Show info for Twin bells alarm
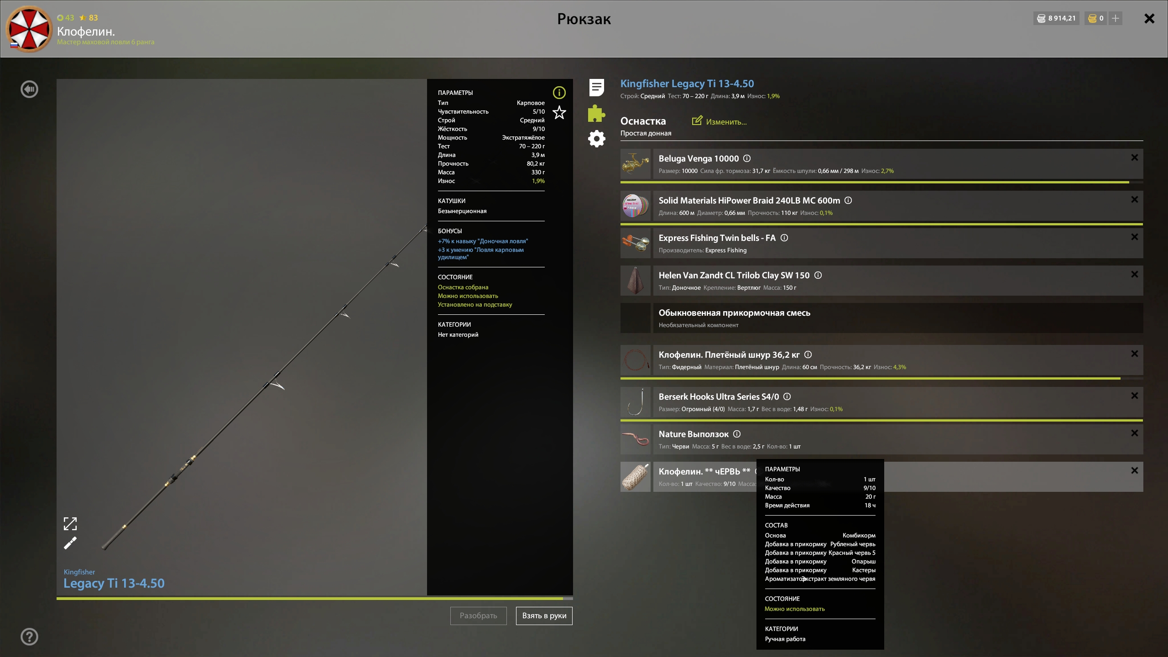 784,238
